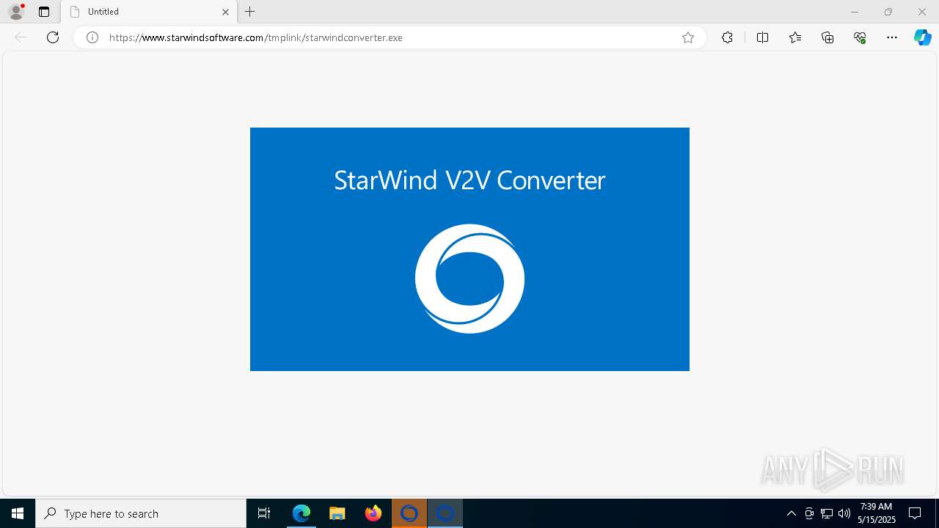Show hidden system tray icons
The height and width of the screenshot is (528, 939).
792,513
